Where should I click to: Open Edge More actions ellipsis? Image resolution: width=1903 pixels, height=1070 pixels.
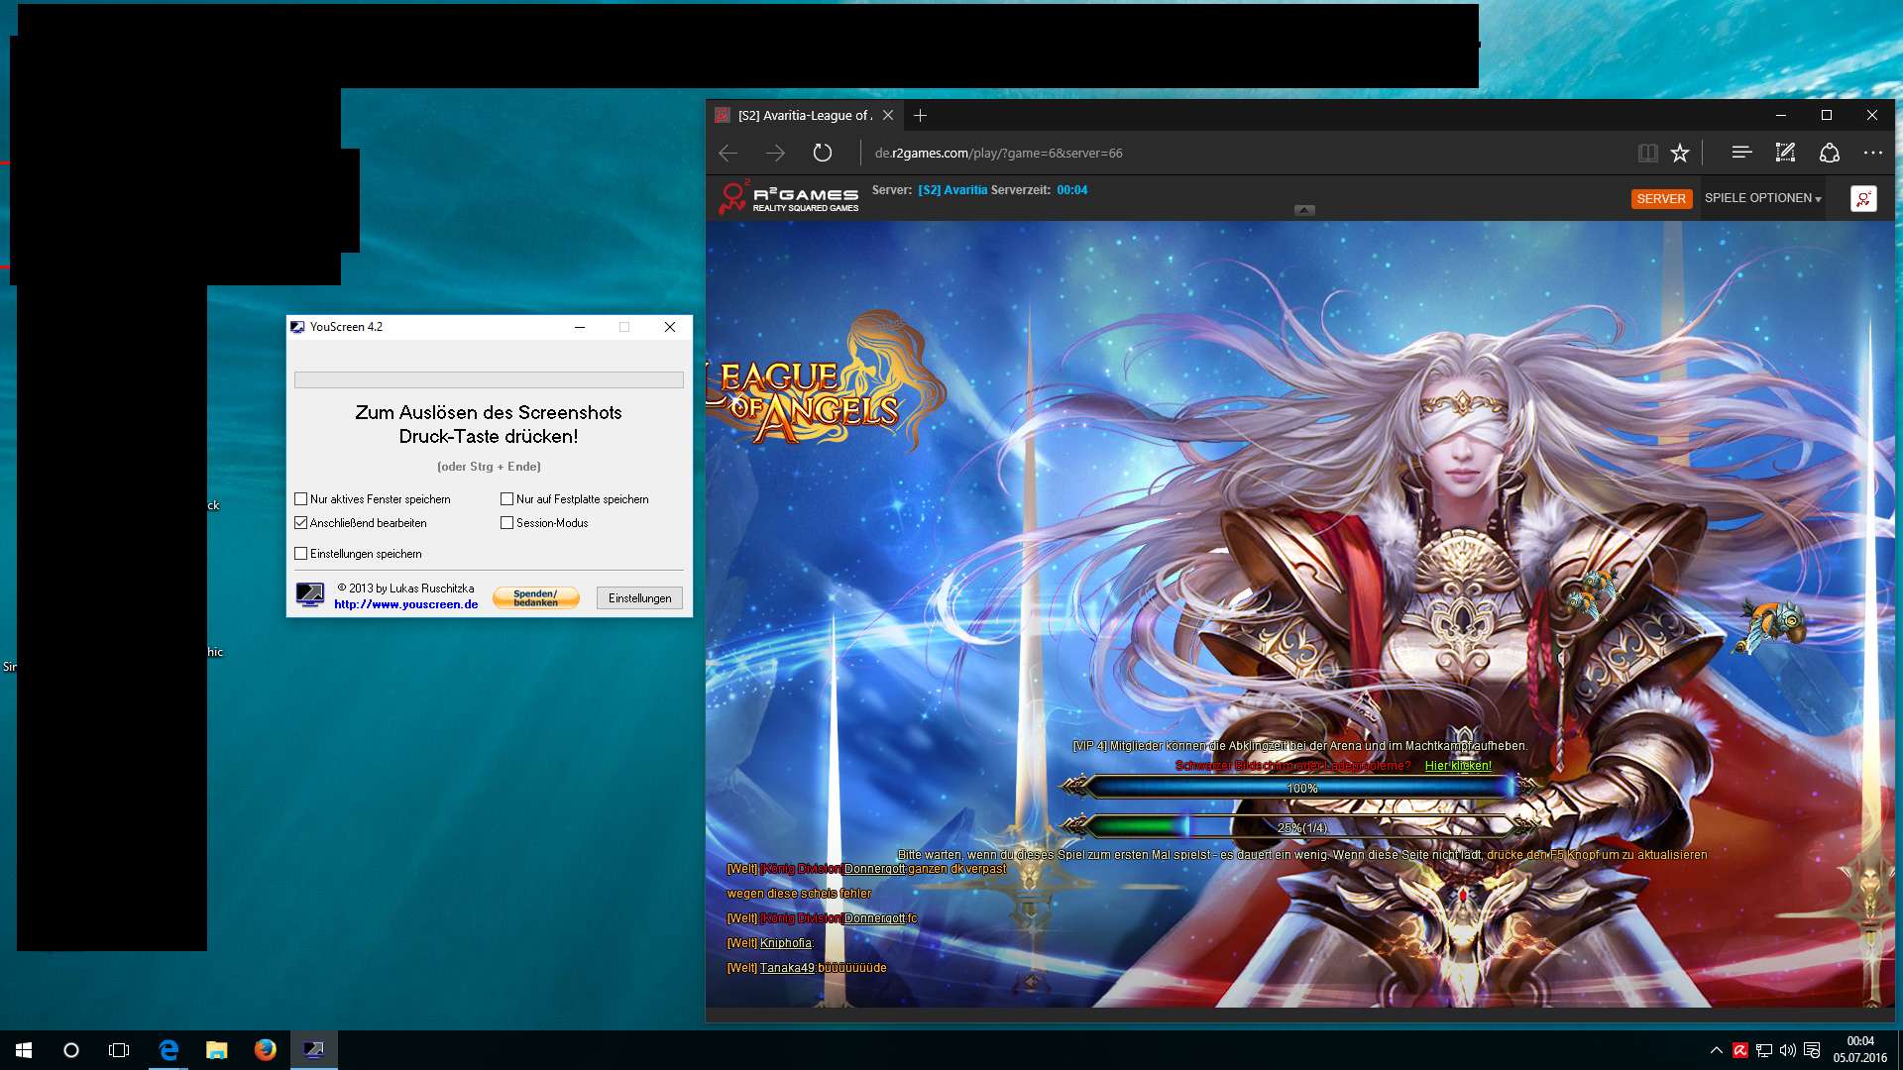click(1872, 153)
